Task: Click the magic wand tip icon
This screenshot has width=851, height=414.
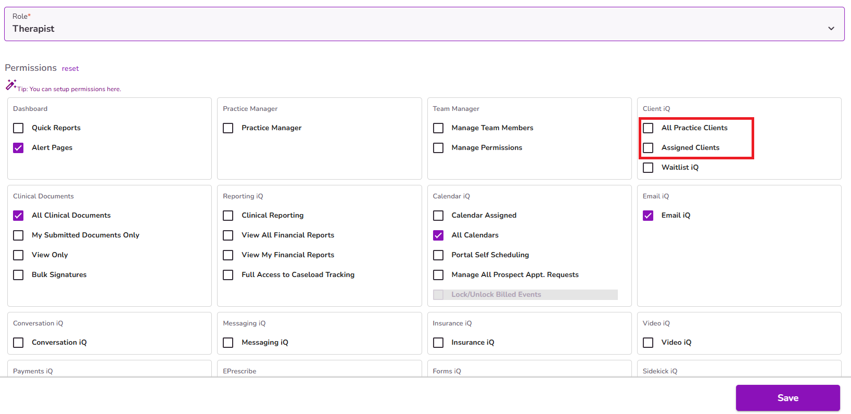Action: click(11, 84)
